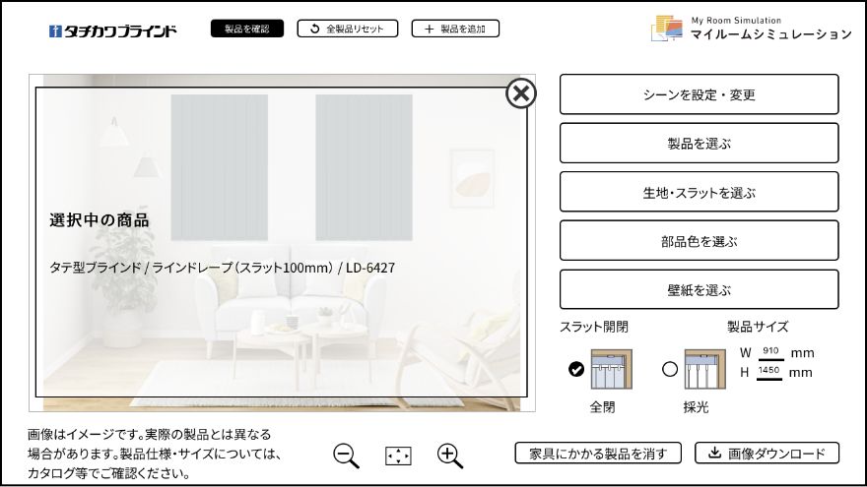
Task: Open 部品色を選ぶ panel
Action: 699,241
